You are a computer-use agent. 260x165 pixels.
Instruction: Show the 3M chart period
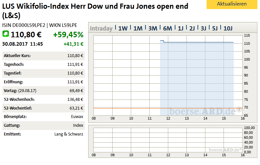[x=153, y=28]
